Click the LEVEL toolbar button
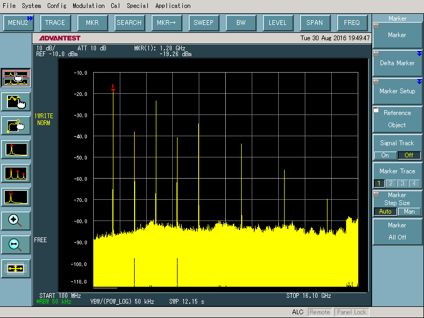424x318 pixels. [x=278, y=23]
